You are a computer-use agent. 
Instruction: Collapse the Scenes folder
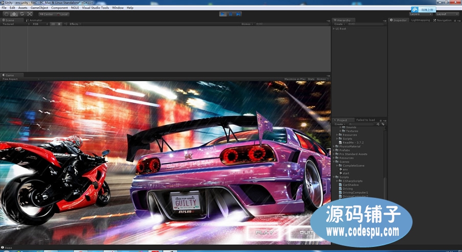tap(334, 162)
